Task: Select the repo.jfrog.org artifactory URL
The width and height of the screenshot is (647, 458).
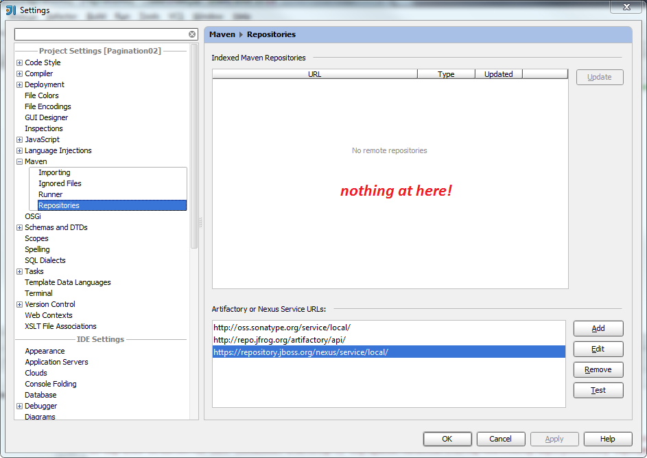Action: 279,340
